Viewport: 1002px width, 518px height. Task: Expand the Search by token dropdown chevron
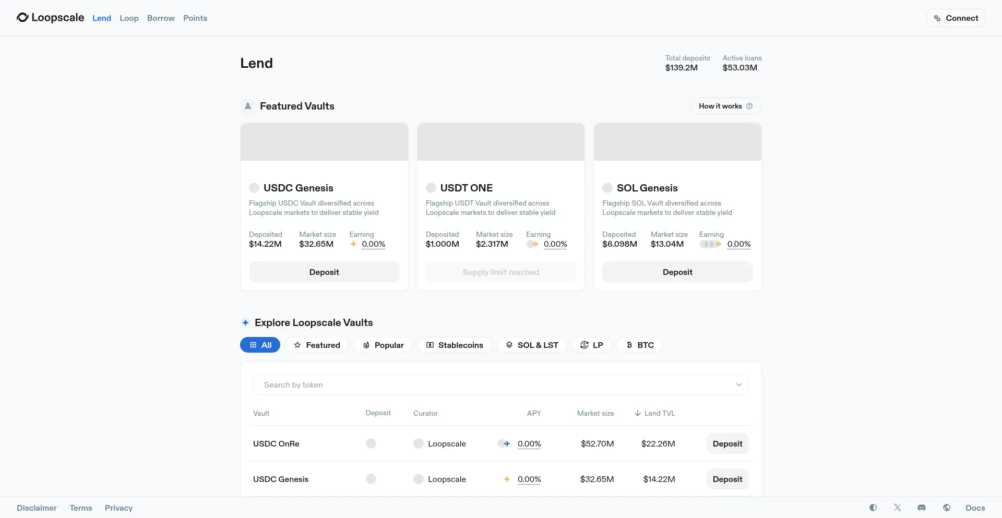click(x=739, y=385)
